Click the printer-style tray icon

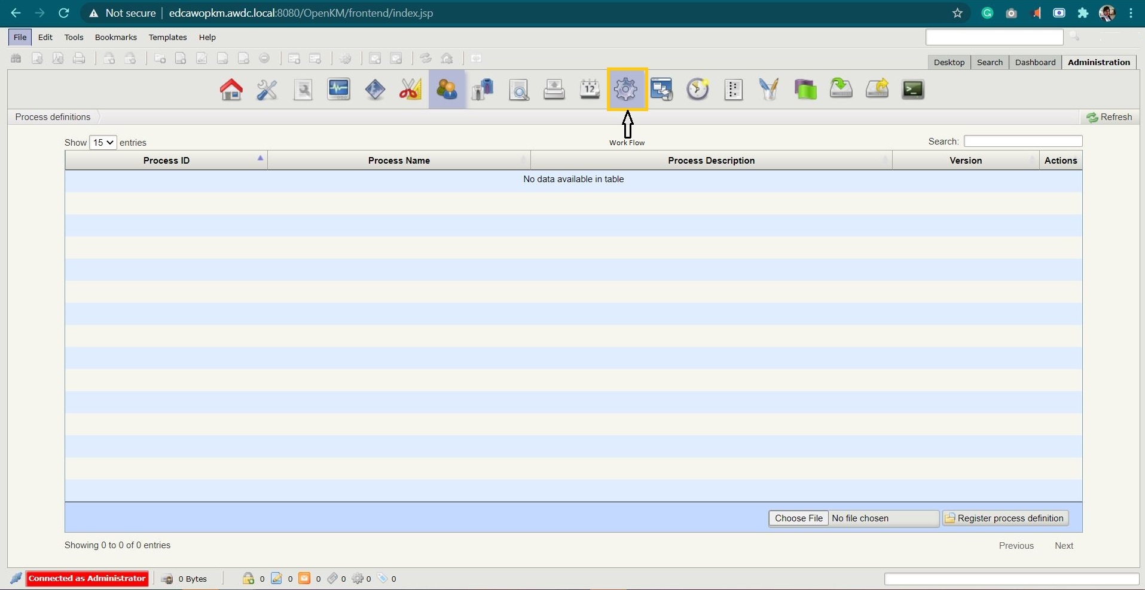click(x=554, y=90)
